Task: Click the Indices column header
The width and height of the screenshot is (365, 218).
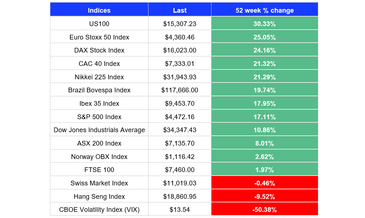Action: tap(99, 10)
